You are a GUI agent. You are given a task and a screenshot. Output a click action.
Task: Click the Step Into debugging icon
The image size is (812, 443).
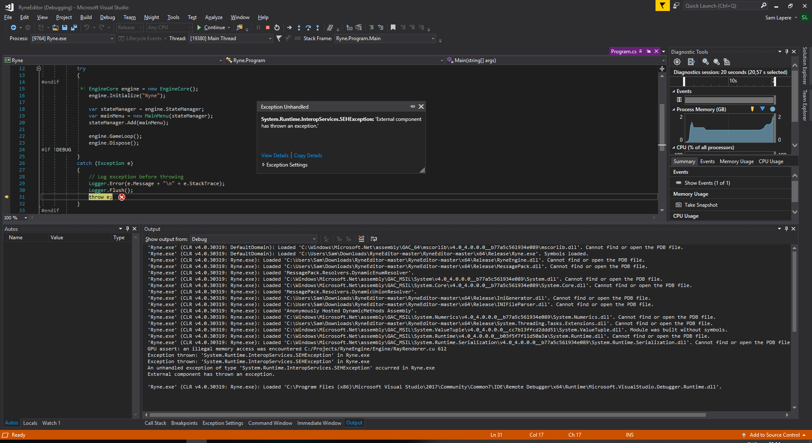(299, 27)
